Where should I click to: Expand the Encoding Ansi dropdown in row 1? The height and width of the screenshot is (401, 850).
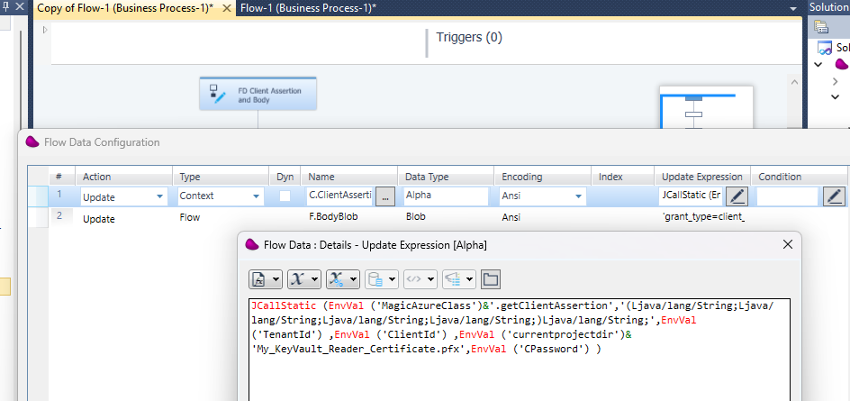tap(576, 196)
